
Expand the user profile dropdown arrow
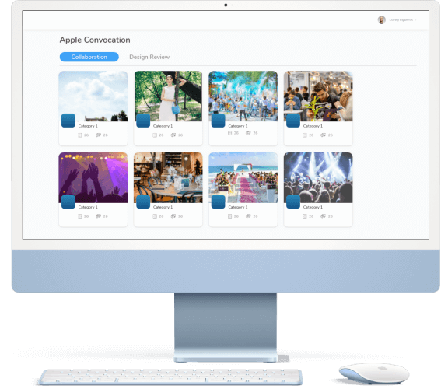[415, 20]
